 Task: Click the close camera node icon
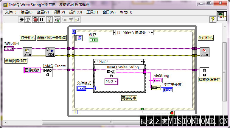click(x=204, y=52)
